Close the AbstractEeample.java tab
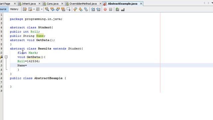Screen dimensions: 213x120 point(141,4)
